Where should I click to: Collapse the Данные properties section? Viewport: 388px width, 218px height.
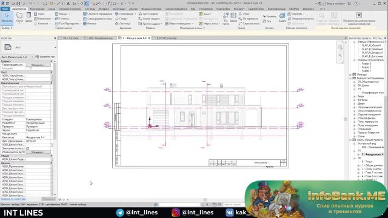coord(51,163)
